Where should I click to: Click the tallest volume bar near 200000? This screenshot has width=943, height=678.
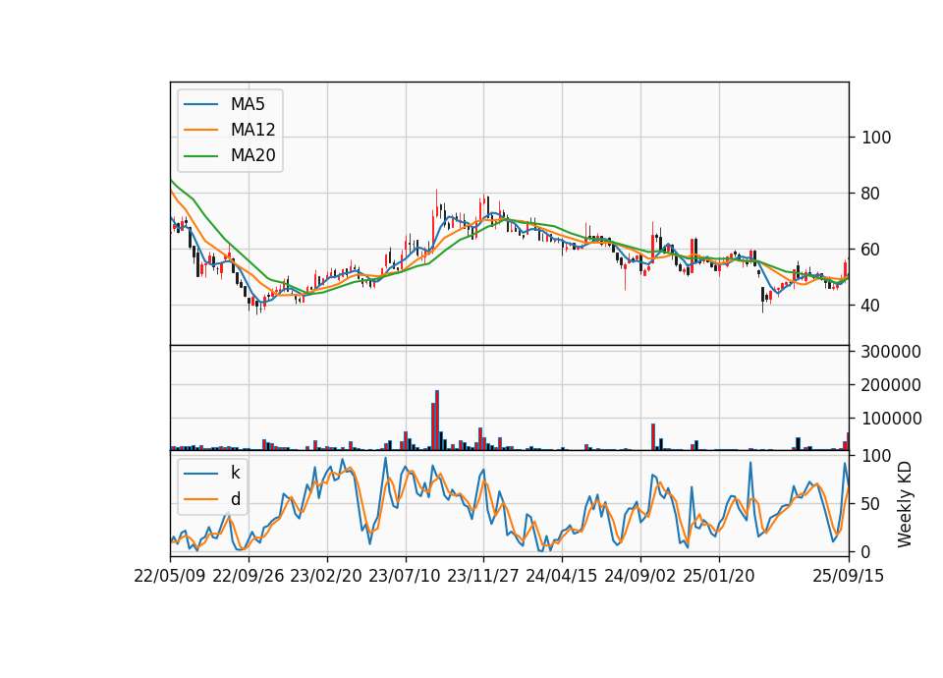pos(437,421)
